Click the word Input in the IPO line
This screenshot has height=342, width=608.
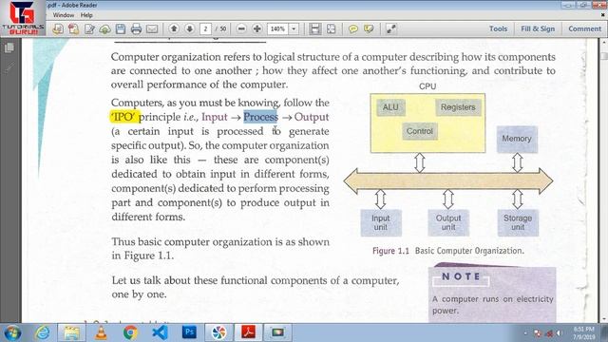click(x=215, y=117)
